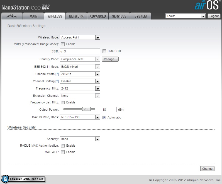The image size is (222, 184).
Task: Open the Channel Shifting dropdown
Action: 80,81
